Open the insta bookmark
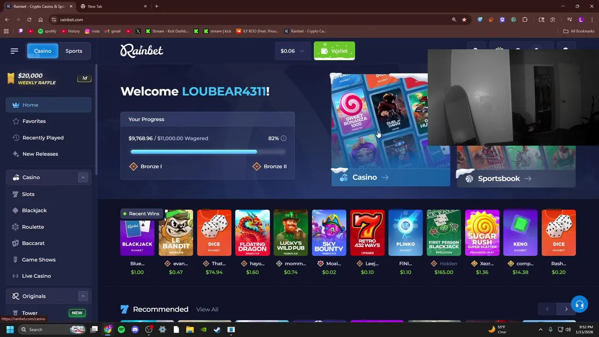Image resolution: width=599 pixels, height=337 pixels. click(92, 31)
